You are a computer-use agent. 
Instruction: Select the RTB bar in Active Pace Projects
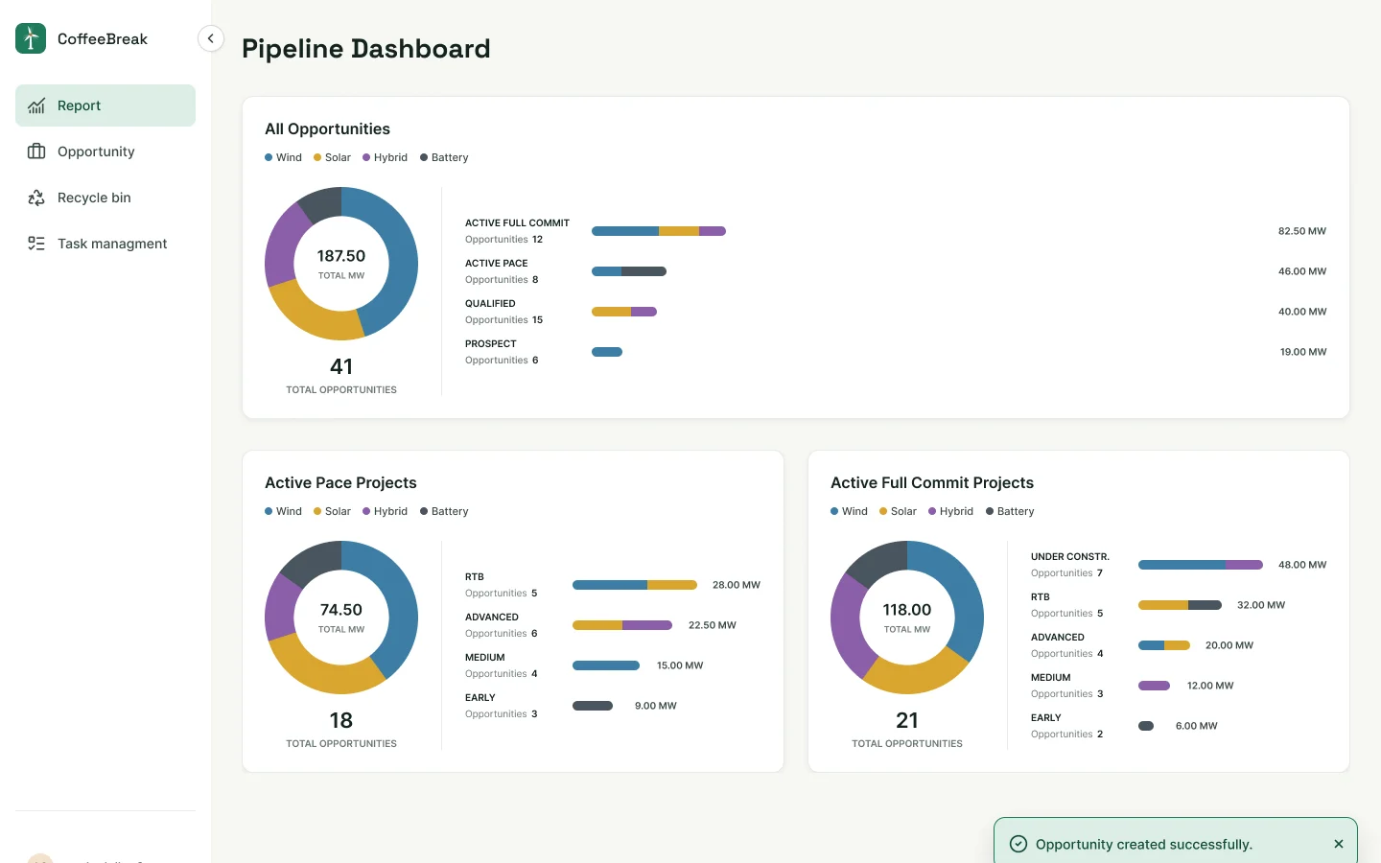pyautogui.click(x=635, y=585)
